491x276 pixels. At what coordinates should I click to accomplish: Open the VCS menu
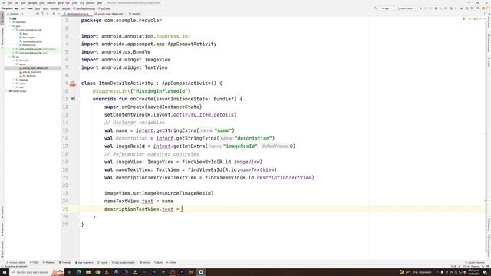click(82, 3)
